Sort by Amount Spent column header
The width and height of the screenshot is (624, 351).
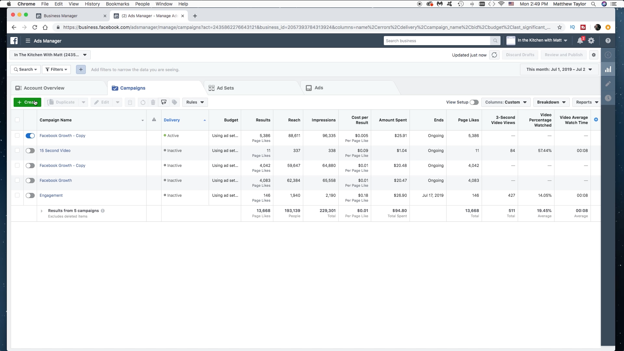pos(393,120)
